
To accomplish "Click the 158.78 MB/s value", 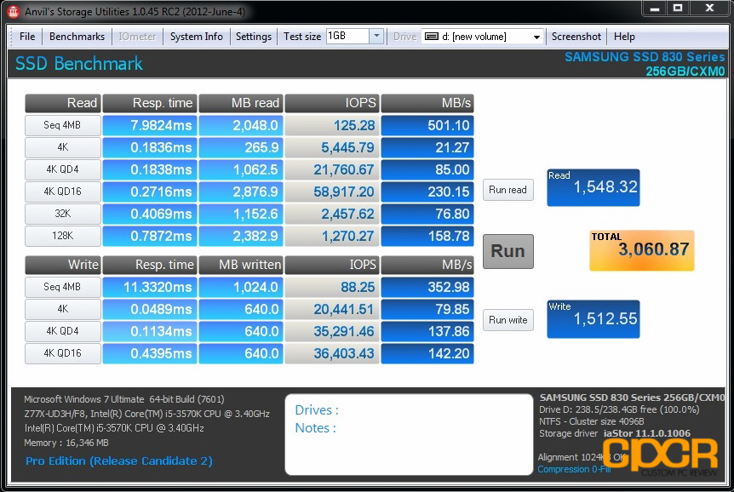I will 427,236.
